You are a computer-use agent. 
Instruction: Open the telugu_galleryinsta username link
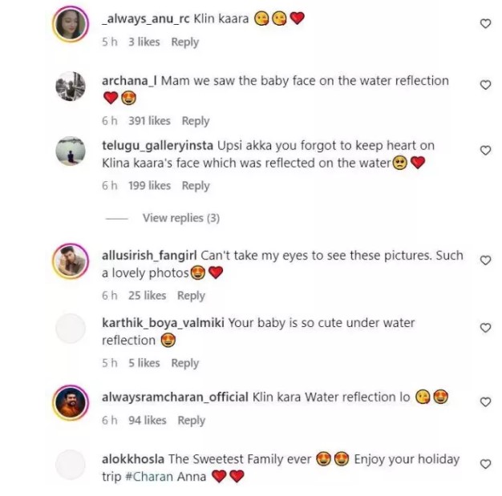[x=158, y=145]
